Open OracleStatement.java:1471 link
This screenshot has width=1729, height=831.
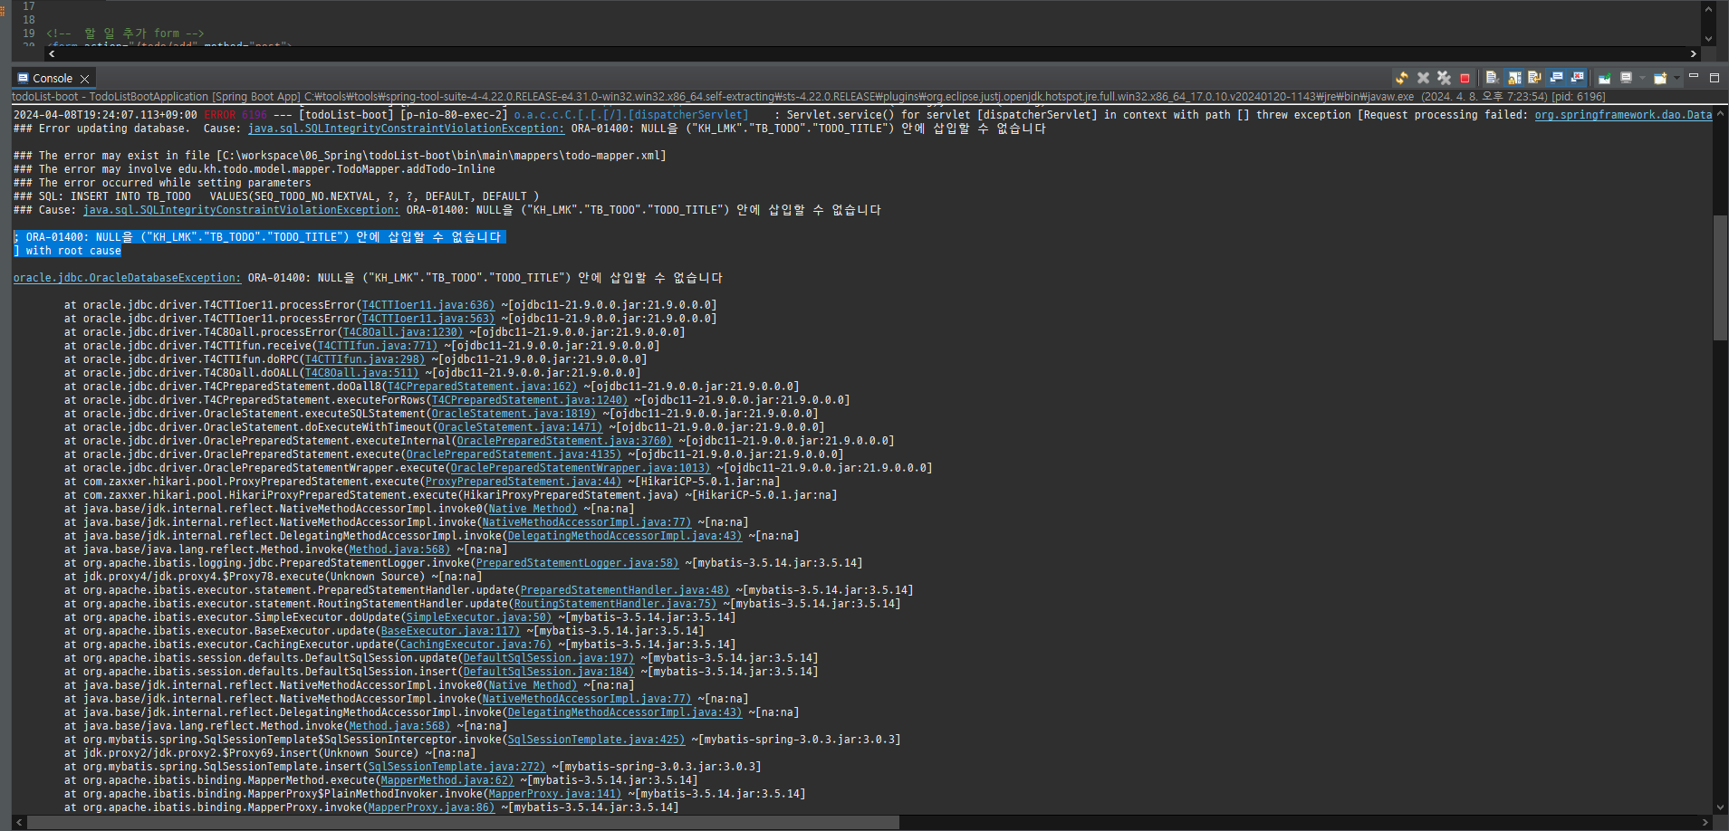click(520, 427)
